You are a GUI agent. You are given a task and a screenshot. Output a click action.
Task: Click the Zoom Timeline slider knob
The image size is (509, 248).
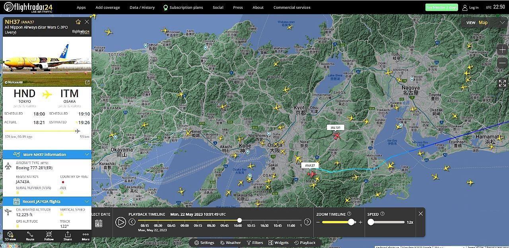(351, 222)
